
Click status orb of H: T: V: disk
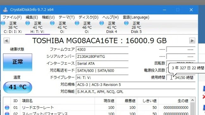click(28, 23)
